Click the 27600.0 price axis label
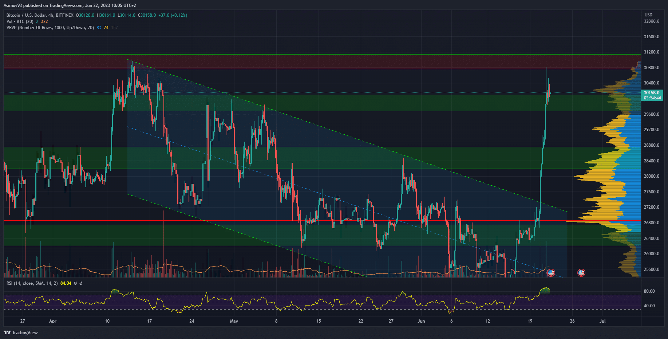The height and width of the screenshot is (339, 668). (x=652, y=192)
